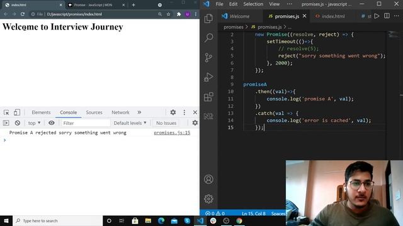403x226 pixels.
Task: Open a new Chrome tab
Action: [133, 5]
